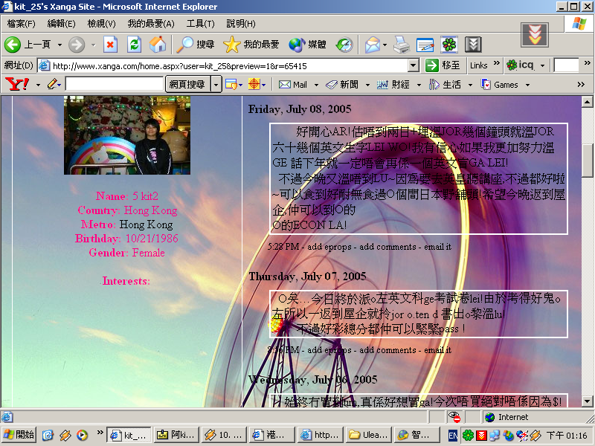Click the Internet zone indicator in status bar
This screenshot has height=446, width=595.
[506, 417]
